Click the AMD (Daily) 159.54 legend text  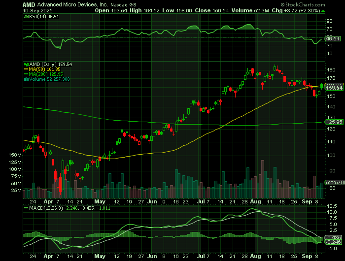51,65
